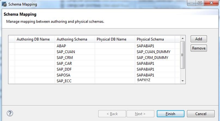The height and width of the screenshot is (121, 220).
Task: Click the Physical DB Name column header
Action: tap(112, 39)
